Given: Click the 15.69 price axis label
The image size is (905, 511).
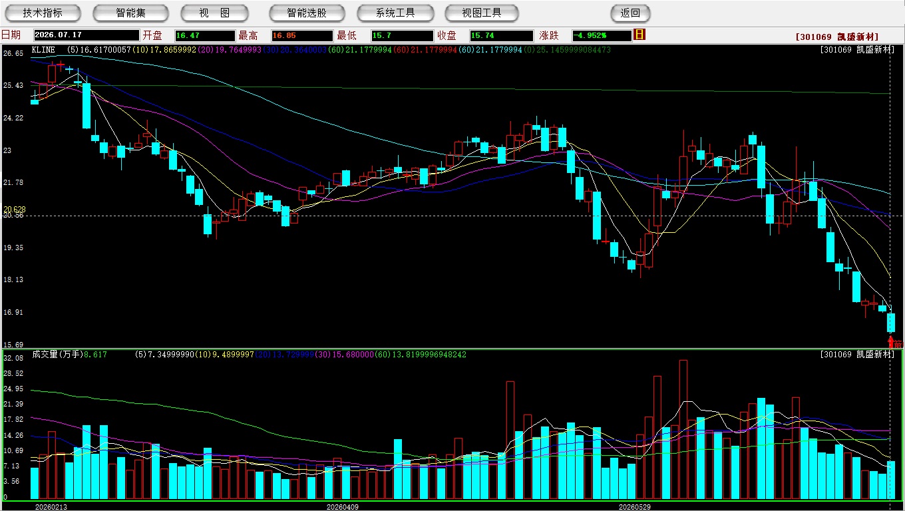Looking at the screenshot, I should (13, 345).
